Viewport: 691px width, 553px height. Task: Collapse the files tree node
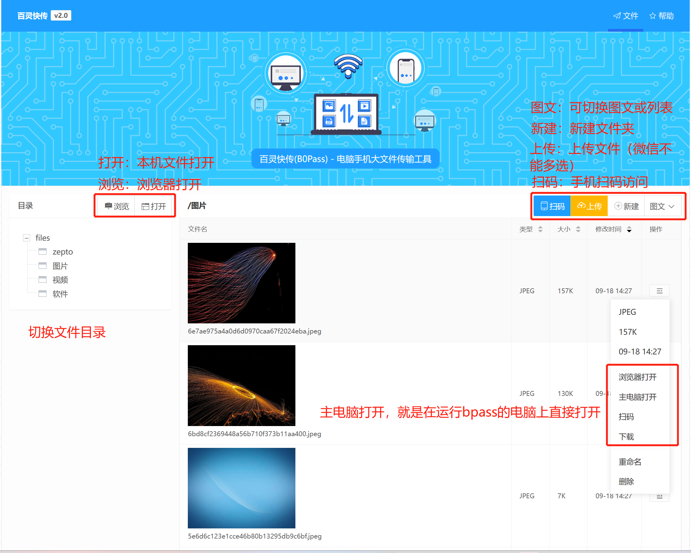27,238
